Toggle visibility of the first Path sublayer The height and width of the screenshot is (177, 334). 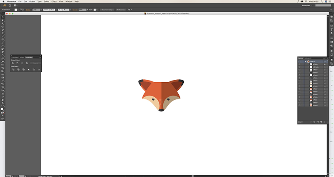(299, 64)
